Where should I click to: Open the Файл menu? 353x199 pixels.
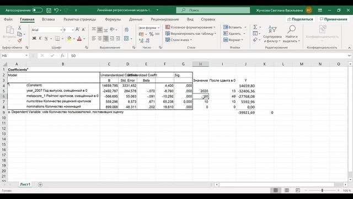(8, 19)
